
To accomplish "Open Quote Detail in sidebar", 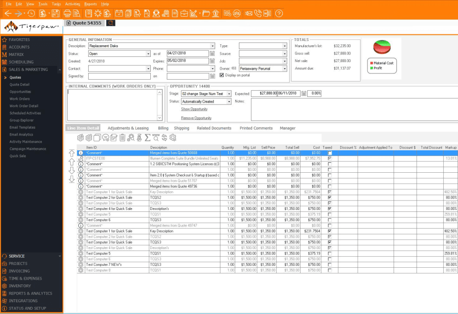I will pyautogui.click(x=19, y=84).
